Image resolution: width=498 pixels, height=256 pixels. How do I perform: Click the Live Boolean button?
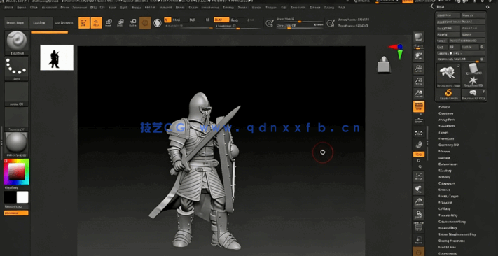64,23
